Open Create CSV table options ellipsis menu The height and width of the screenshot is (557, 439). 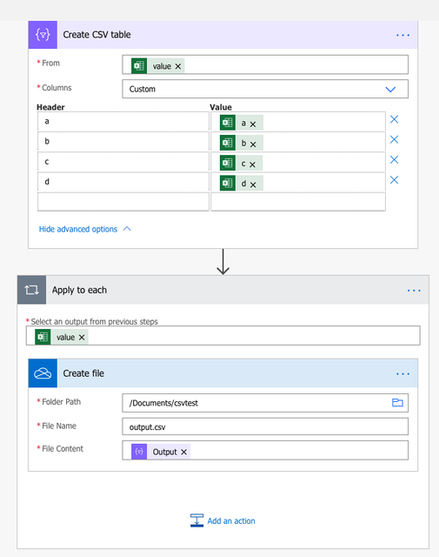(402, 35)
